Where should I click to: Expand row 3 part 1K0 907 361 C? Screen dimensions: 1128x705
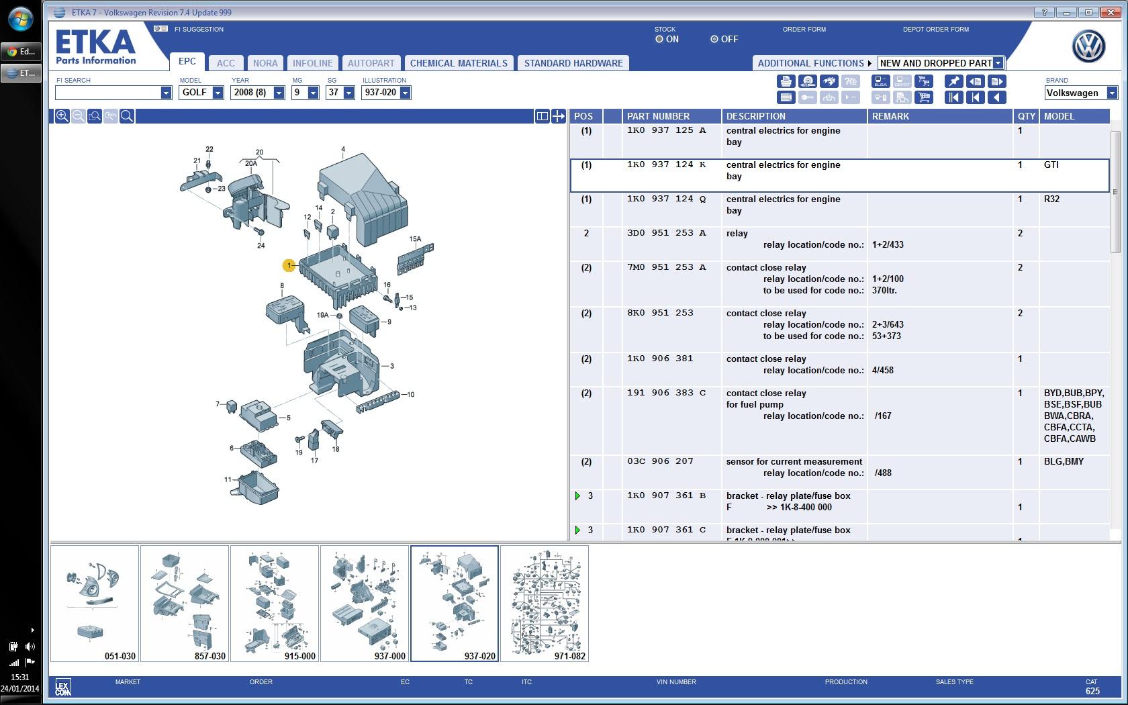point(577,530)
